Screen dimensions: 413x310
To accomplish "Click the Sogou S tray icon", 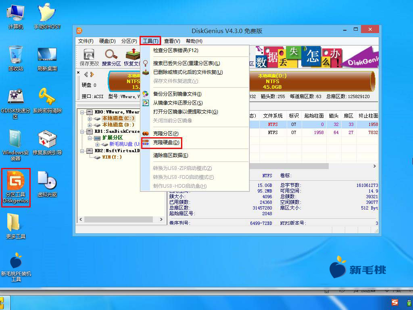I will tap(394, 302).
